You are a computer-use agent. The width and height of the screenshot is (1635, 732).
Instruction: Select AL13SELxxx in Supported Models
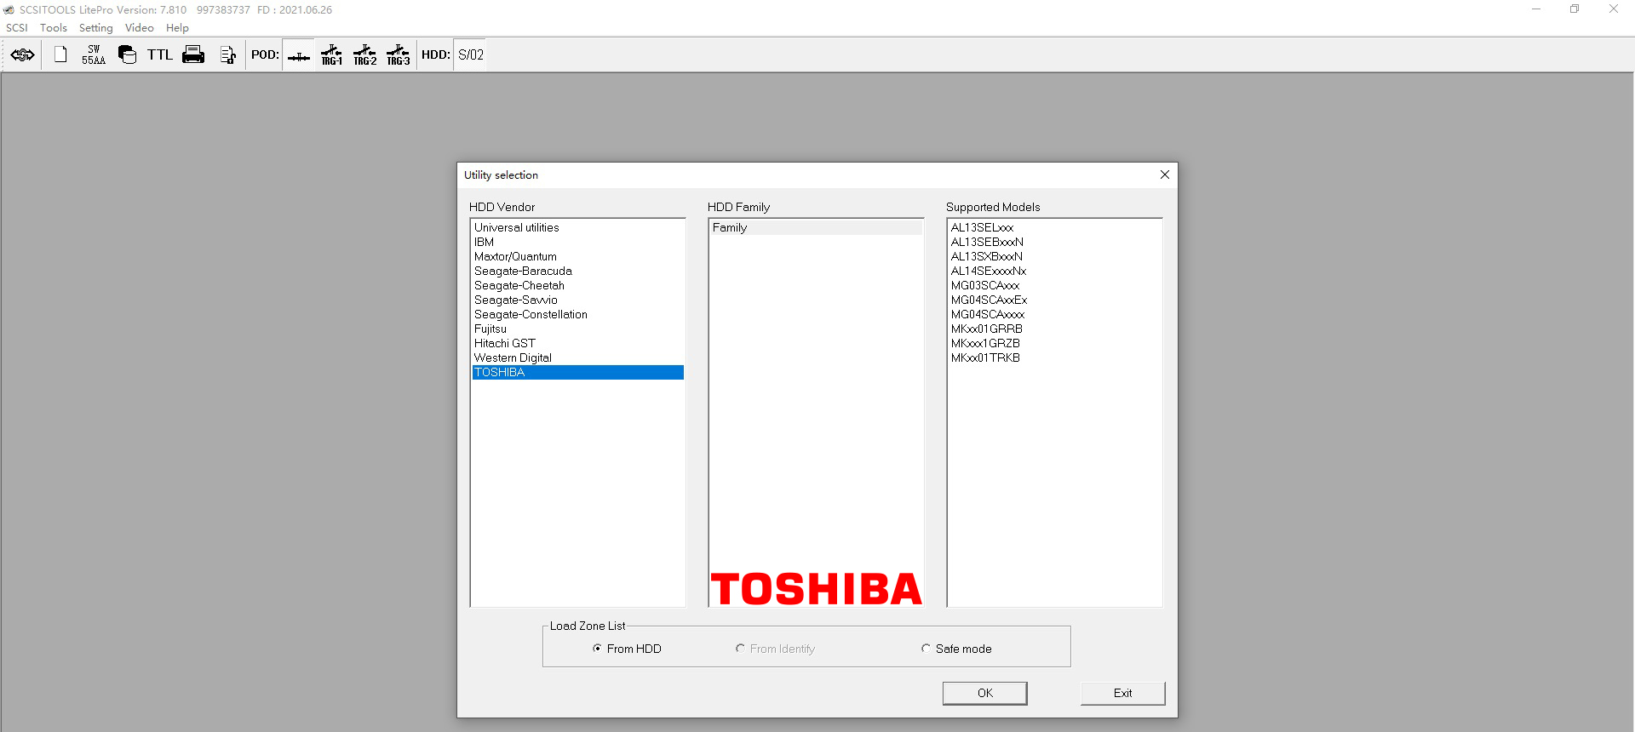[1055, 227]
